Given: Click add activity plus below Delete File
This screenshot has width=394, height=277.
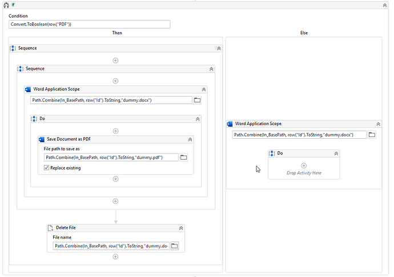Looking at the screenshot, I should [x=115, y=257].
